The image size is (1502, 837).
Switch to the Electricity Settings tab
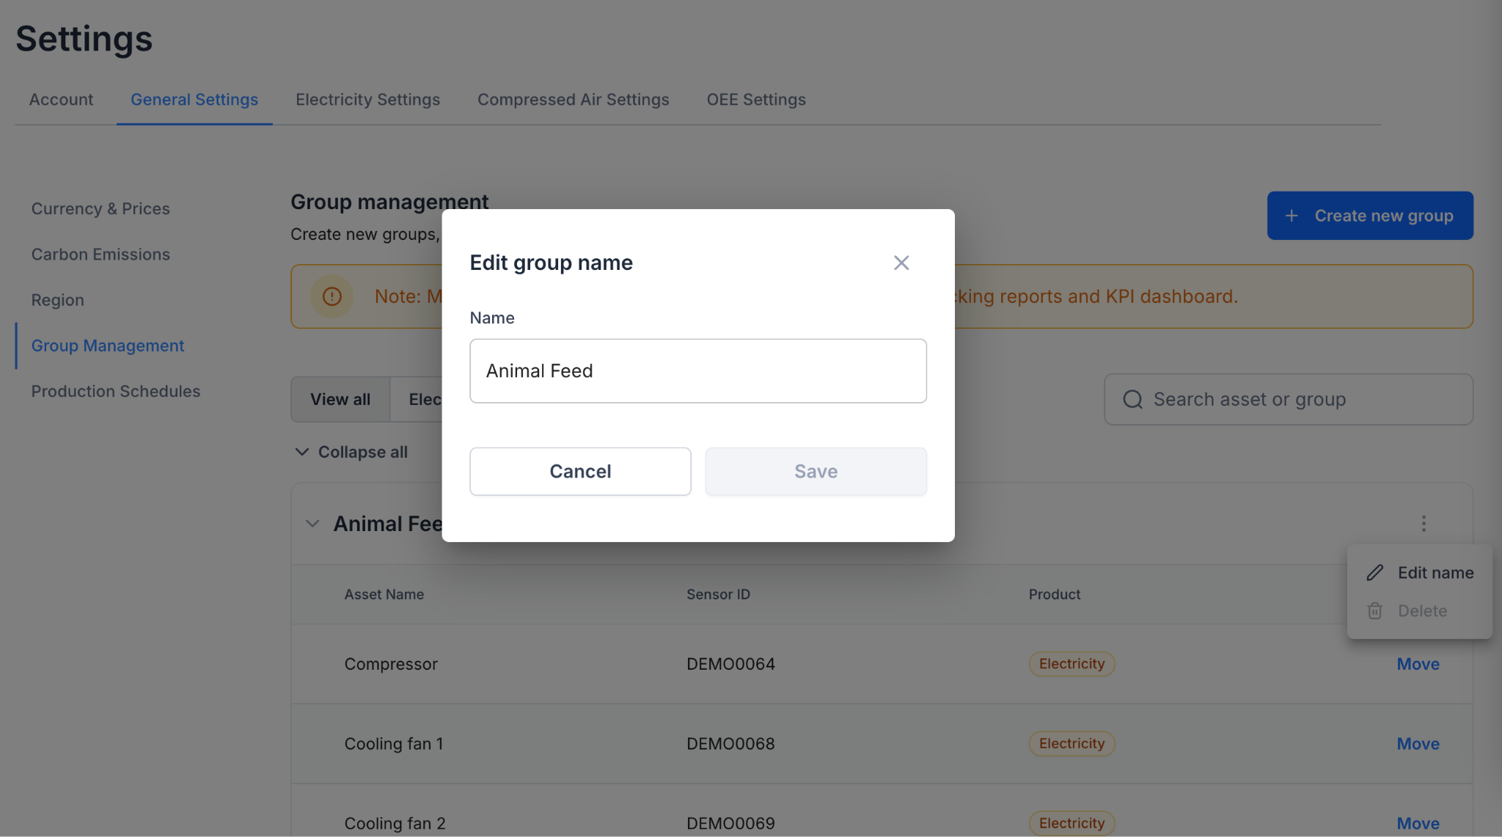click(x=367, y=100)
